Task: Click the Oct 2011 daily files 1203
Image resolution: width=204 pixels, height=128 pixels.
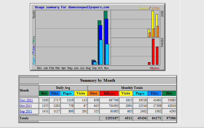Action: pos(56,106)
